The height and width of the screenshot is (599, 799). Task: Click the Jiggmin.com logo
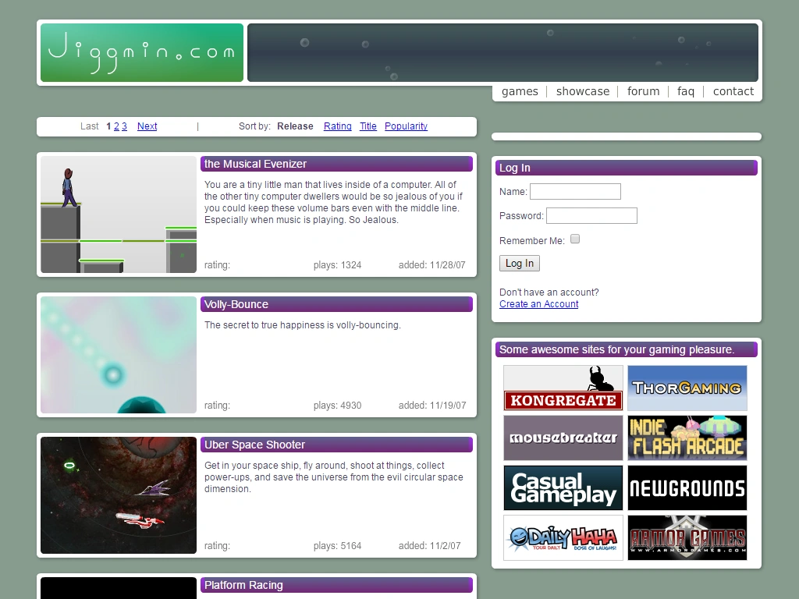[x=142, y=52]
